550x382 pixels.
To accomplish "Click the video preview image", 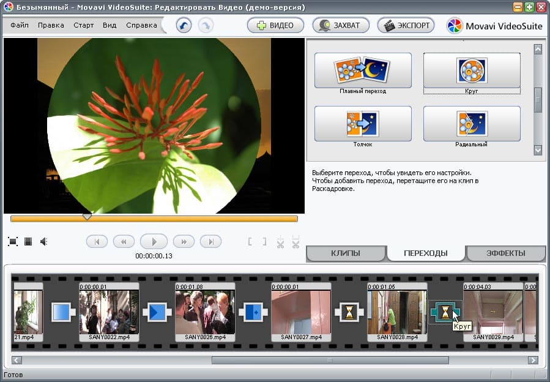I will [154, 125].
